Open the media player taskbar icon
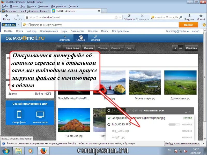 (x=31, y=151)
